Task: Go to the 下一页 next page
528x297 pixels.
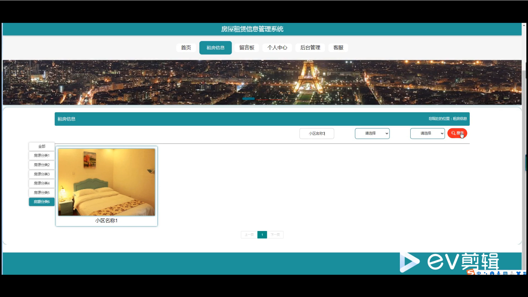Action: click(275, 235)
